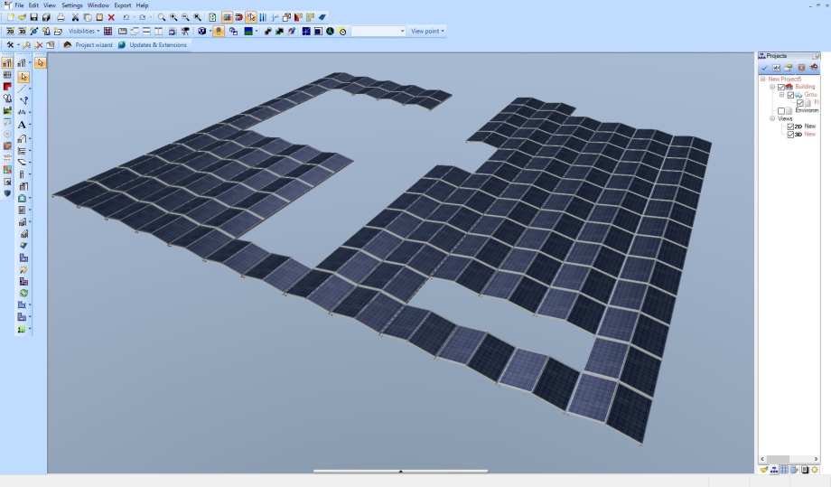
Task: Open the Visibilities dropdown
Action: click(84, 31)
